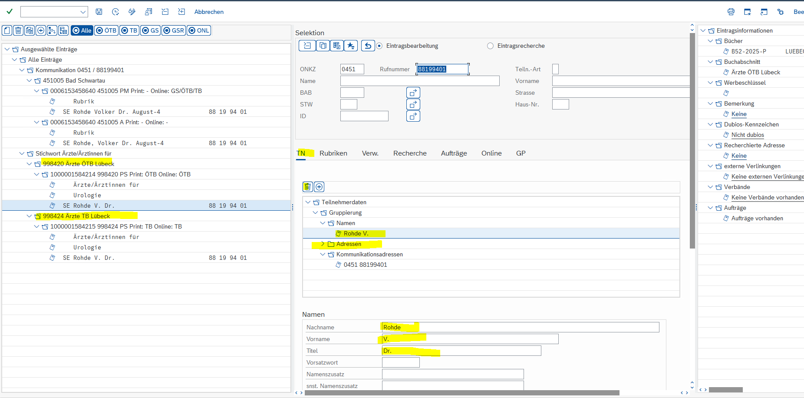Open the Nicht dubios link

tap(748, 135)
